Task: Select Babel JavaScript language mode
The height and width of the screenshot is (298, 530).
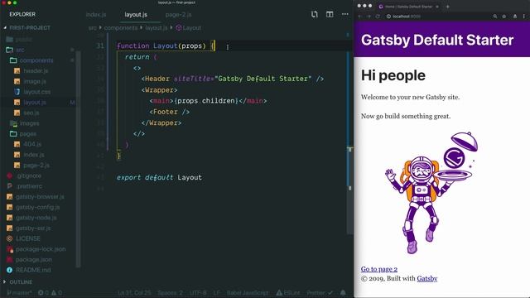Action: click(248, 292)
